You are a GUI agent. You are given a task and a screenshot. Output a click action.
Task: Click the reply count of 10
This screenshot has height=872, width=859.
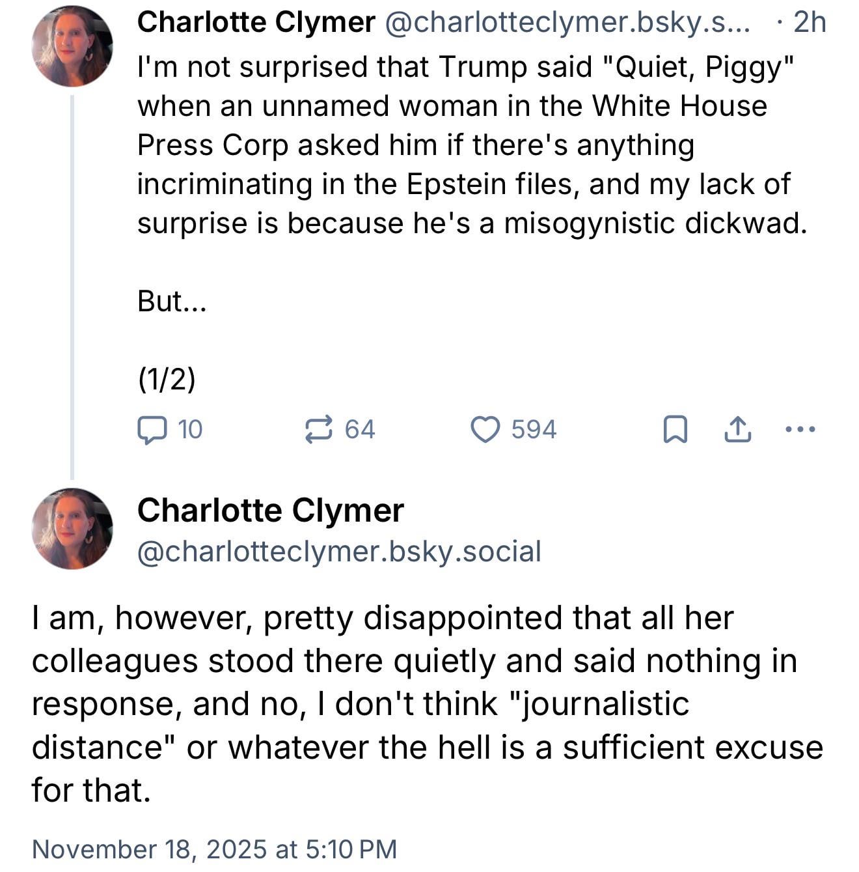tap(190, 430)
